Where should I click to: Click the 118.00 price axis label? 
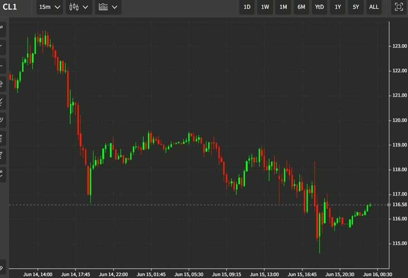399,169
